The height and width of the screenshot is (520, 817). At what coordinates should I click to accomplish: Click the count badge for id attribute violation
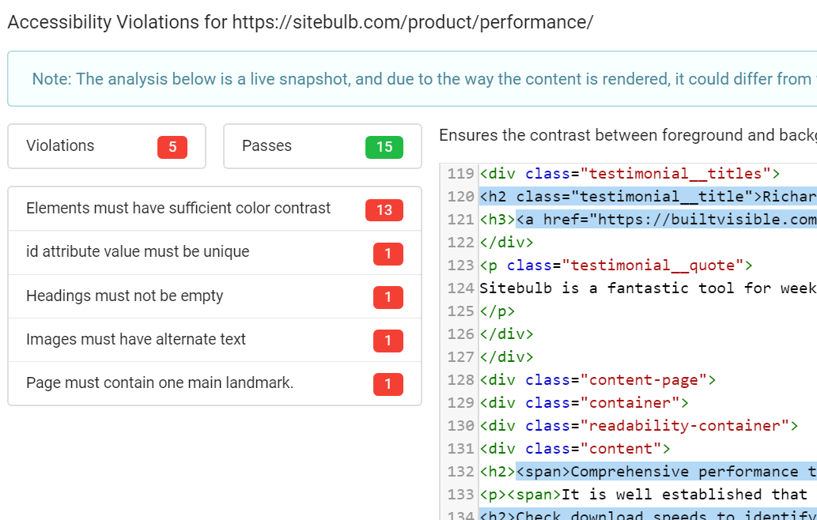388,254
